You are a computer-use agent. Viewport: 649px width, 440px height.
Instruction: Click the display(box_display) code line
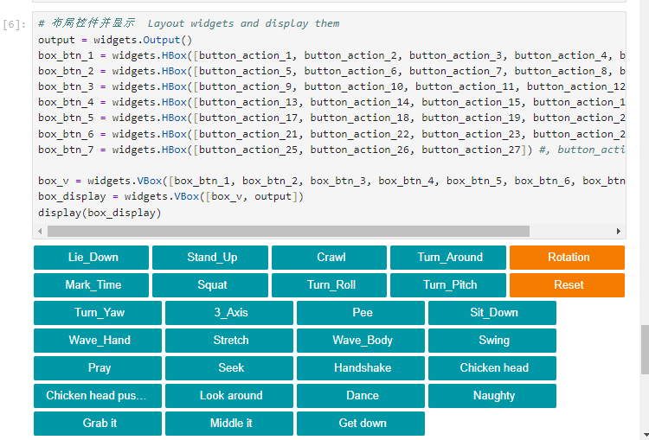pos(100,213)
